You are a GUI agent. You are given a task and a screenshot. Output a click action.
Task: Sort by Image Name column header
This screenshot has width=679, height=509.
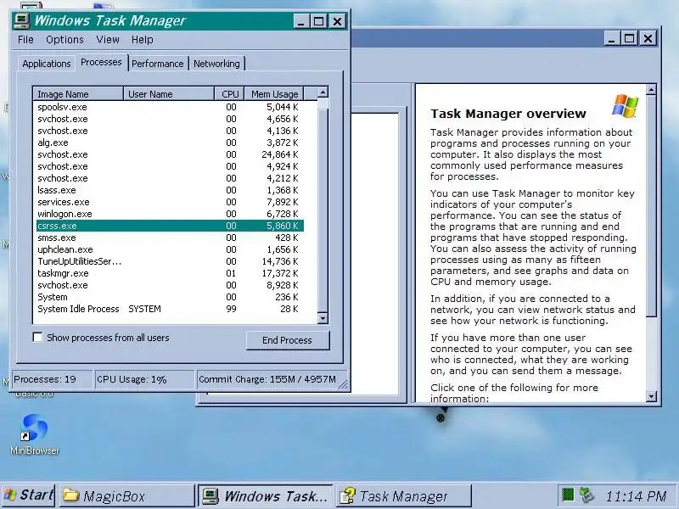tap(78, 94)
